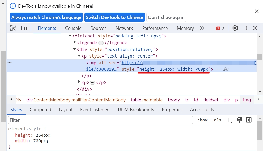Select table.maintable in the breadcrumb

click(x=147, y=100)
